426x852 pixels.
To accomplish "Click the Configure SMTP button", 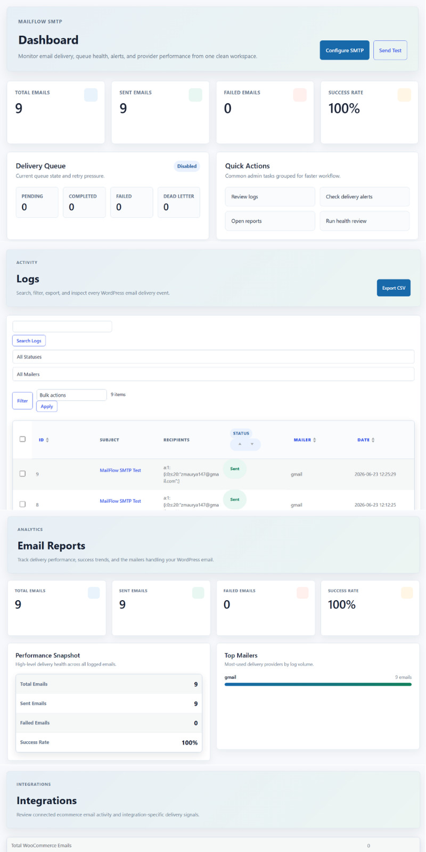I will (344, 50).
